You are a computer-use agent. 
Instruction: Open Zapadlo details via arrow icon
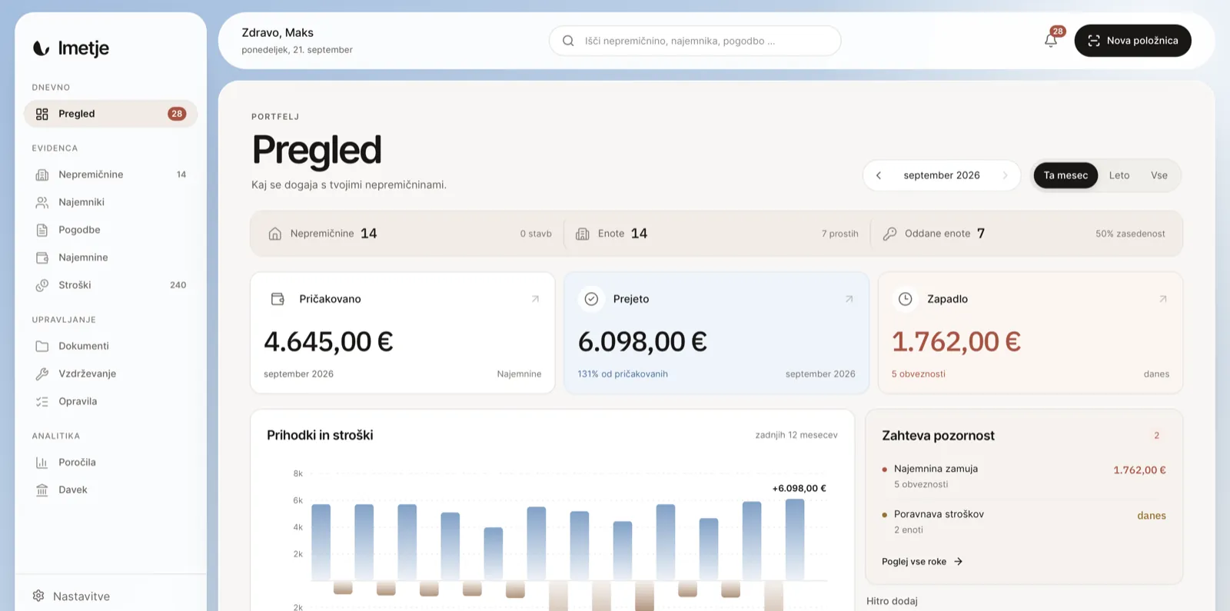point(1162,299)
